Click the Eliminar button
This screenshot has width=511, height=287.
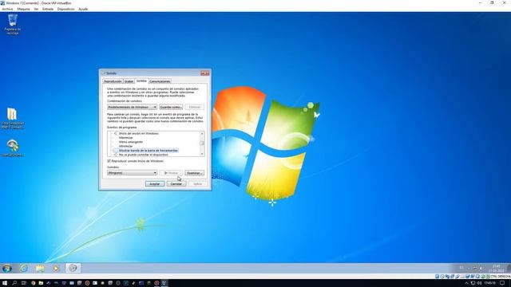coord(195,107)
